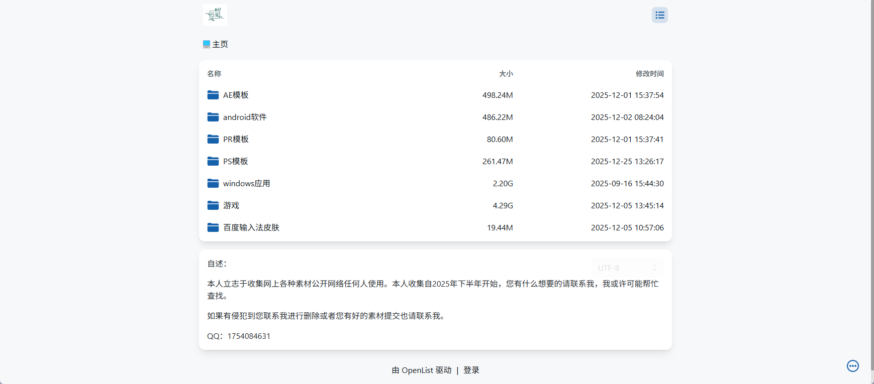Click the 游戏 folder icon
The height and width of the screenshot is (384, 874).
pos(213,205)
